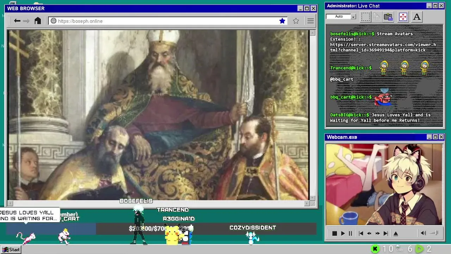Image resolution: width=451 pixels, height=254 pixels.
Task: Click the filled blue bookmark star
Action: point(282,21)
